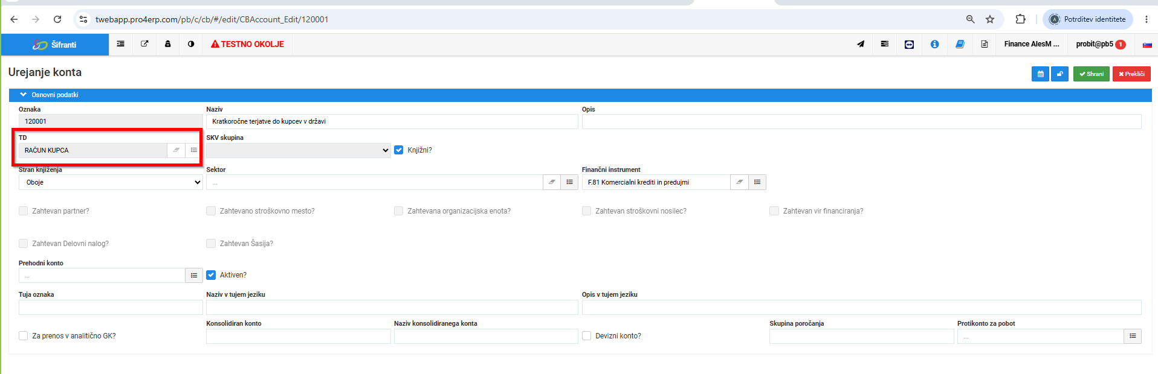Image resolution: width=1158 pixels, height=374 pixels.
Task: Open the browser zoom magnifier icon
Action: point(971,19)
